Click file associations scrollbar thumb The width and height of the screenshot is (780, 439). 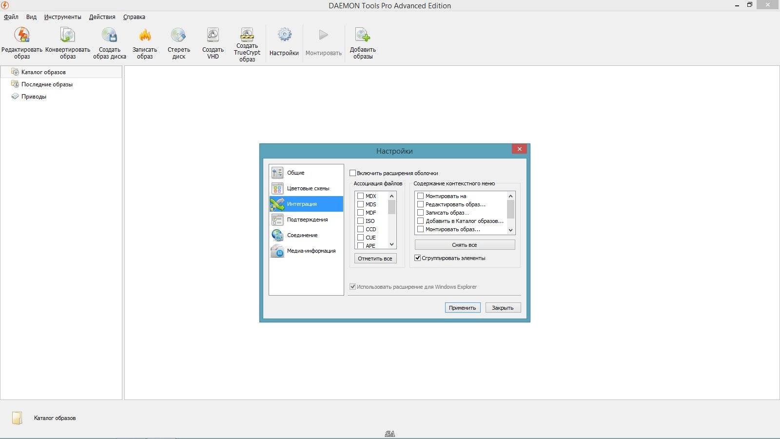391,207
